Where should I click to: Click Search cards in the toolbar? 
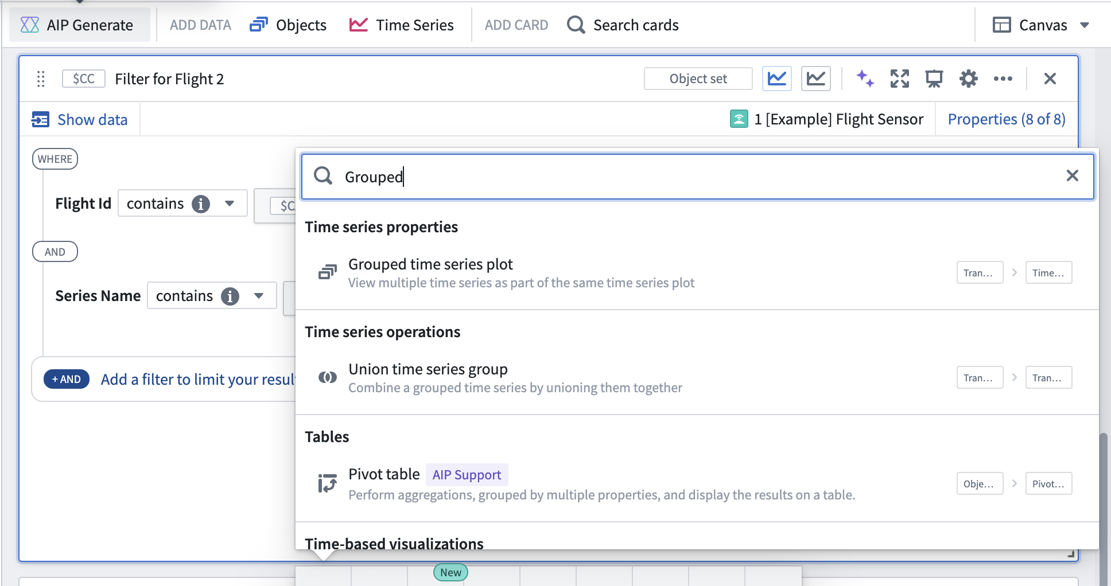click(623, 25)
